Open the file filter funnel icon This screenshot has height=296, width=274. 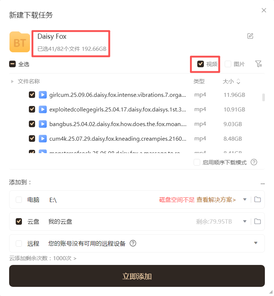(258, 64)
